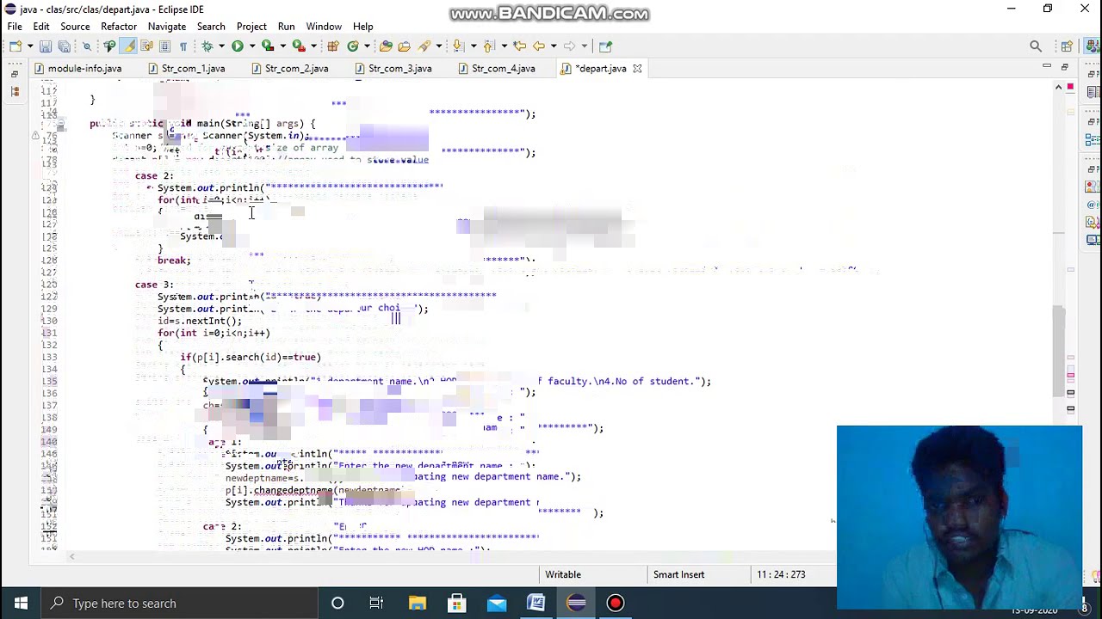Viewport: 1102px width, 619px height.
Task: Switch to Str_com_2.java tab
Action: pyautogui.click(x=289, y=68)
